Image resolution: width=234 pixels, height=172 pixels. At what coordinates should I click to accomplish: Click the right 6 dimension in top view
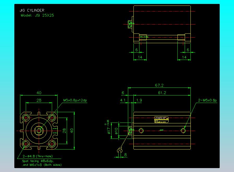pyautogui.click(x=188, y=50)
